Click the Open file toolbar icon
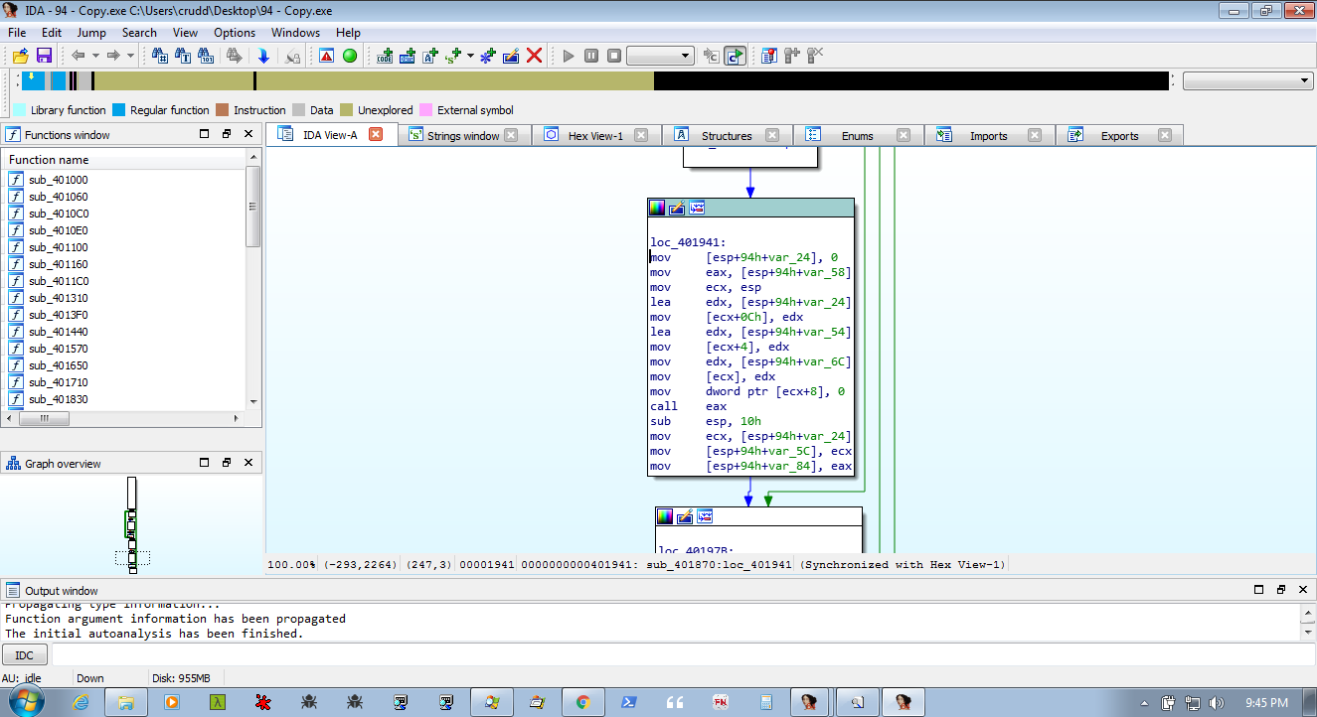This screenshot has height=717, width=1317. (x=19, y=56)
